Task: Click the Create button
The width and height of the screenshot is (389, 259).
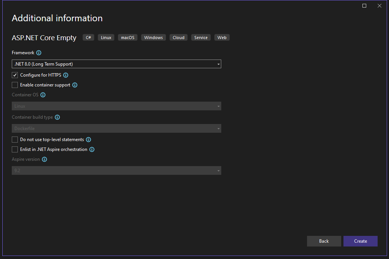Action: coord(361,241)
